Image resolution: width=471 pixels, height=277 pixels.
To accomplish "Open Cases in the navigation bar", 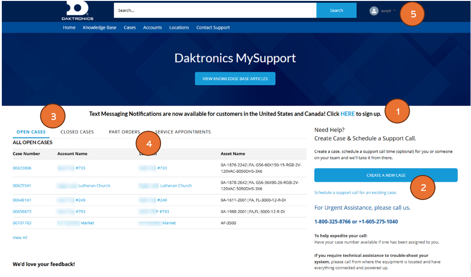I will pyautogui.click(x=129, y=27).
